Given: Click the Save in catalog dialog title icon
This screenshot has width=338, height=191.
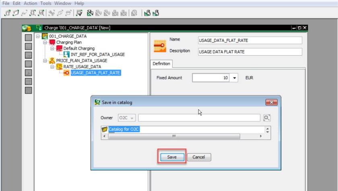Looking at the screenshot, I should tap(97, 102).
